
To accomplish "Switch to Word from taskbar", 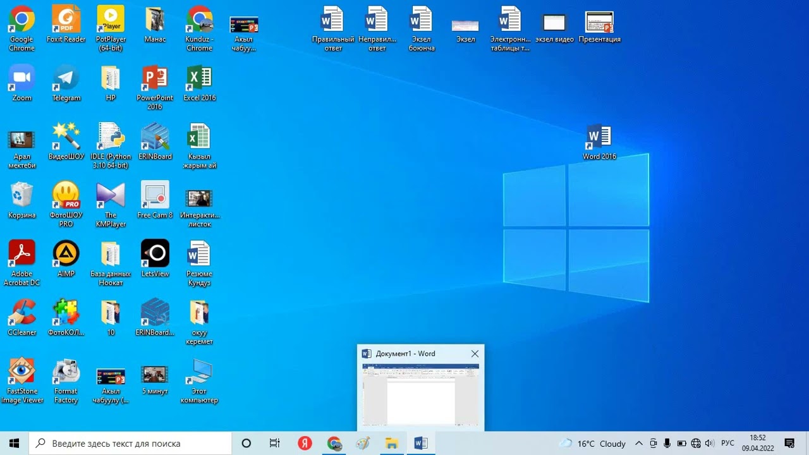I will 421,443.
